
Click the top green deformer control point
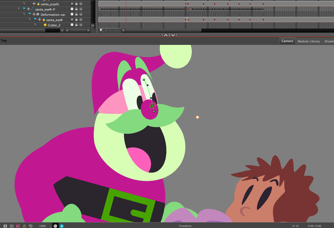point(144,80)
